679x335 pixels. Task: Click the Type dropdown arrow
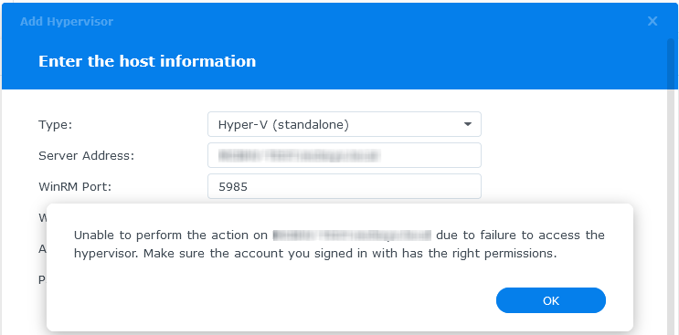tap(467, 124)
